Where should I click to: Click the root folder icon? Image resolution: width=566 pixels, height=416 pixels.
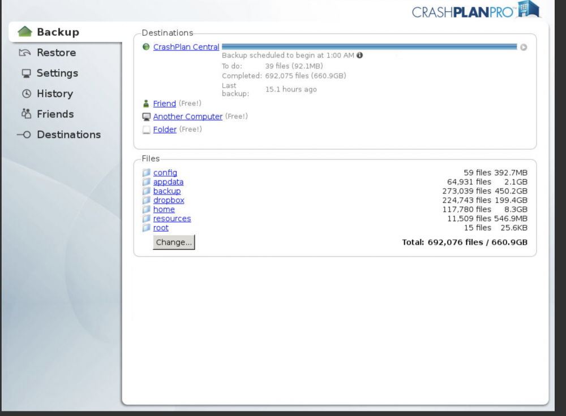tap(146, 228)
